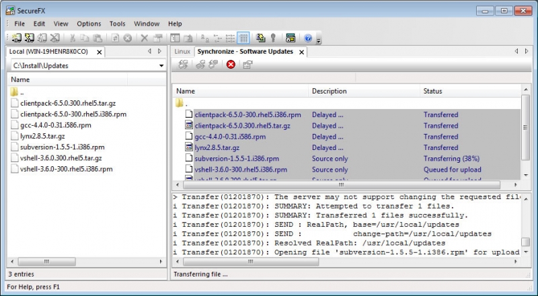Viewport: 538px width, 296px height.
Task: Close the Synchronize - Software Updates tab
Action: (x=301, y=52)
